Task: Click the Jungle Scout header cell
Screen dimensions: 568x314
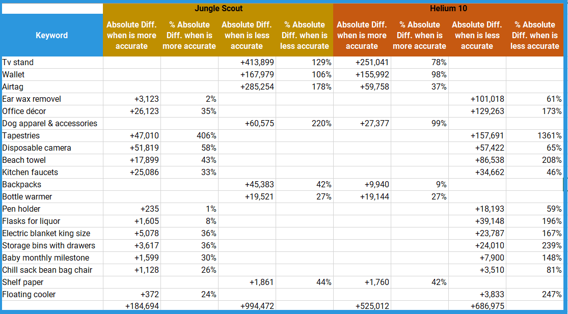Action: tap(218, 9)
